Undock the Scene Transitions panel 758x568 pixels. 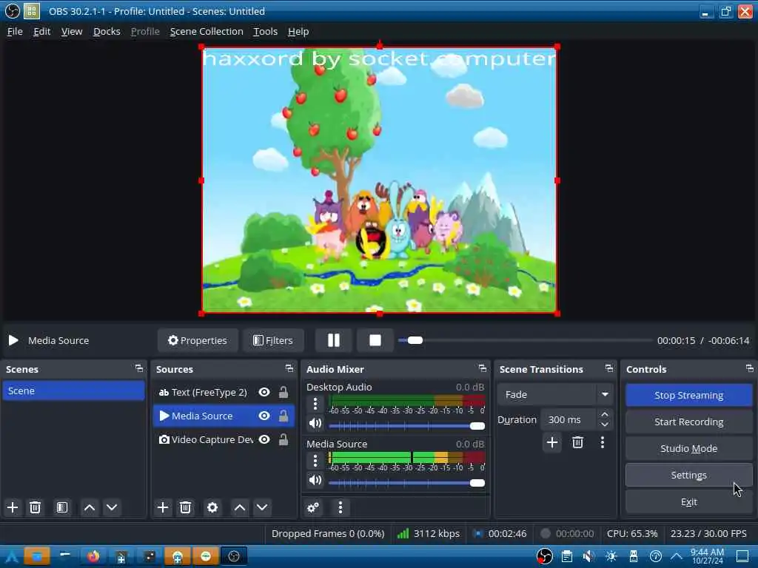click(x=609, y=368)
